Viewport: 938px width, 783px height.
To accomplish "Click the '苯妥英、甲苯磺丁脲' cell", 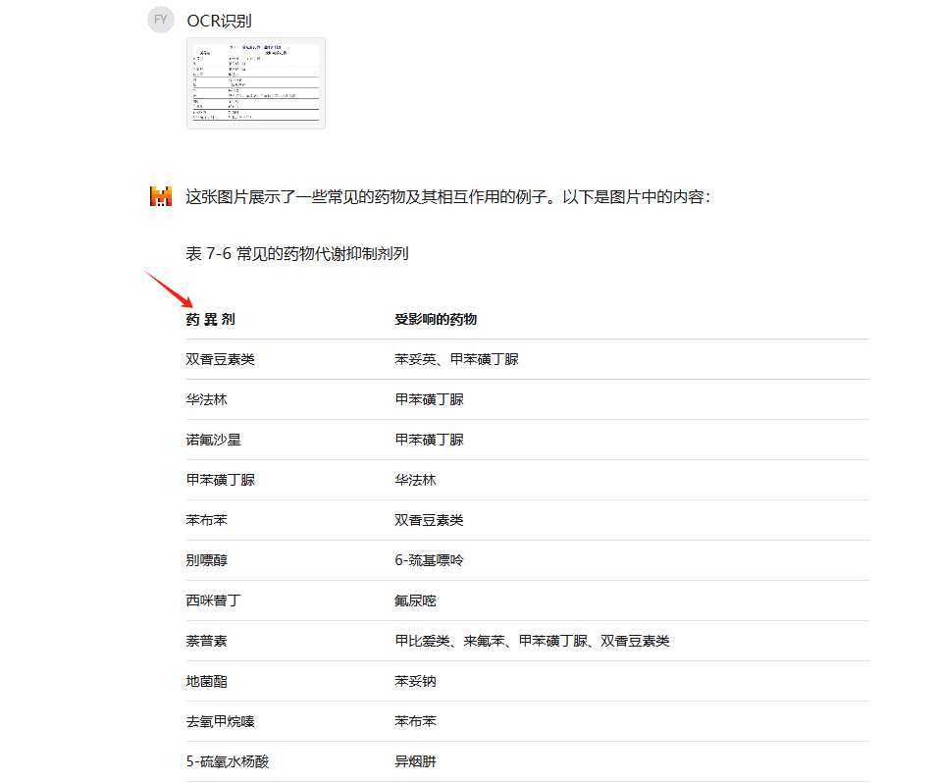I will (456, 359).
